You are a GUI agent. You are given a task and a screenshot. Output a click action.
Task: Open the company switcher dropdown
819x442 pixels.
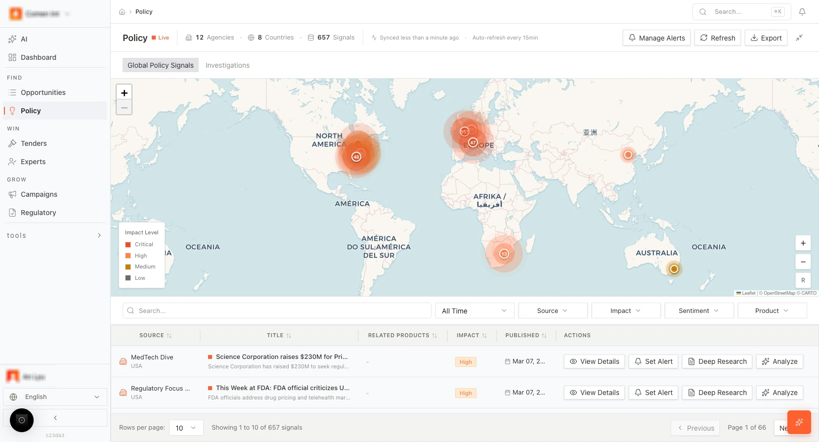coord(41,14)
